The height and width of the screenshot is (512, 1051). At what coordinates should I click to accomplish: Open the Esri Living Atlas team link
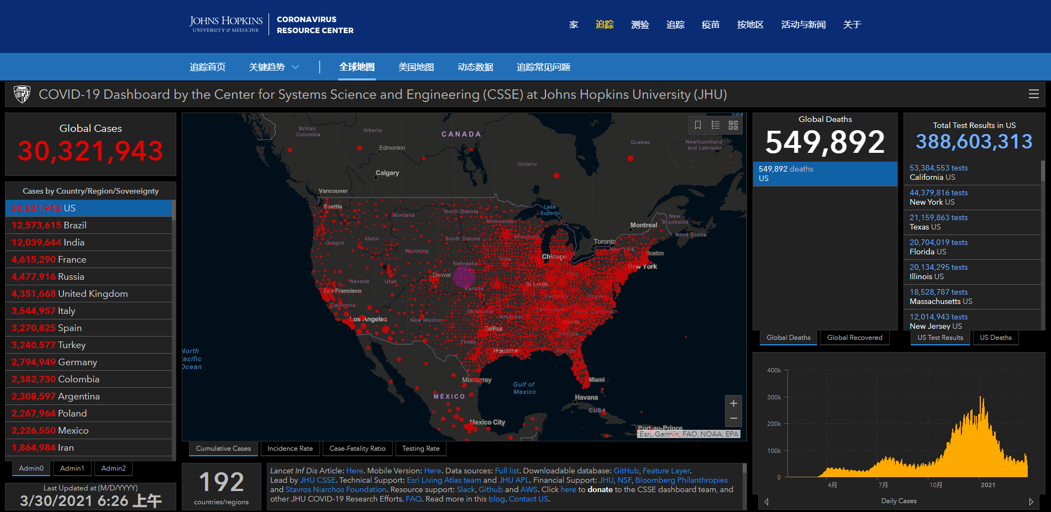[444, 480]
